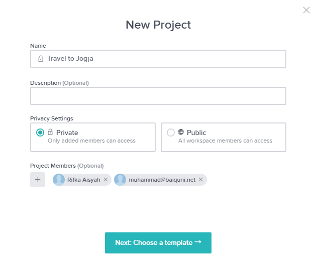Image resolution: width=316 pixels, height=265 pixels.
Task: Focus the Description text box
Action: (158, 96)
